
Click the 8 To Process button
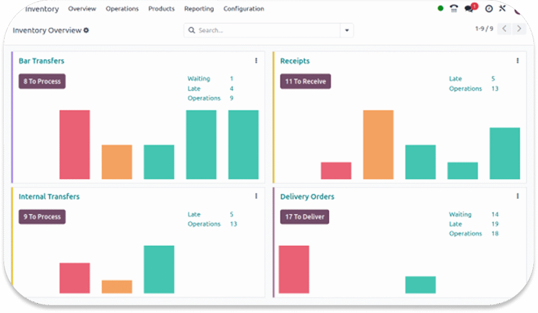[x=42, y=81]
